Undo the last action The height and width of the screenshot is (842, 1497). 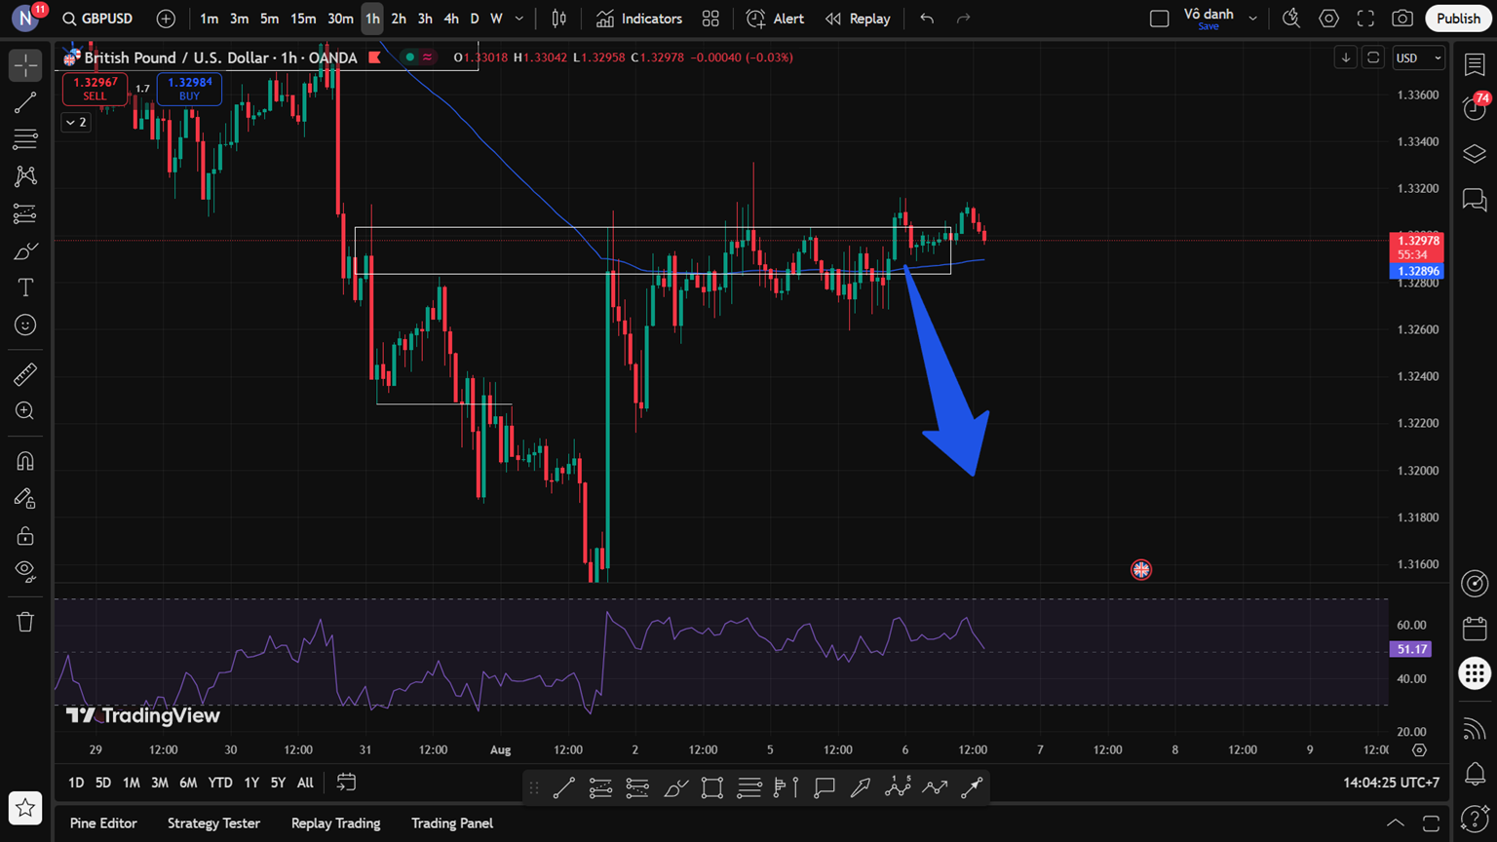click(x=927, y=19)
